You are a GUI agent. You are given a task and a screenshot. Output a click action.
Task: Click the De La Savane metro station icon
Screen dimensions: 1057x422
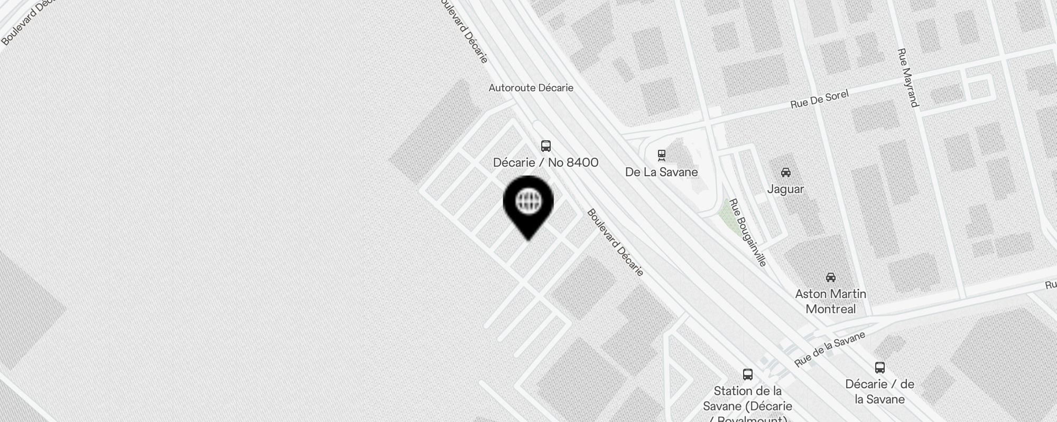(661, 156)
